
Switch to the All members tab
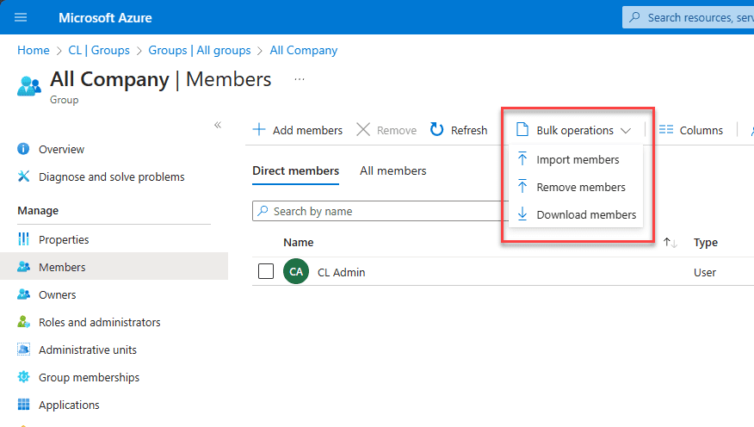[392, 171]
